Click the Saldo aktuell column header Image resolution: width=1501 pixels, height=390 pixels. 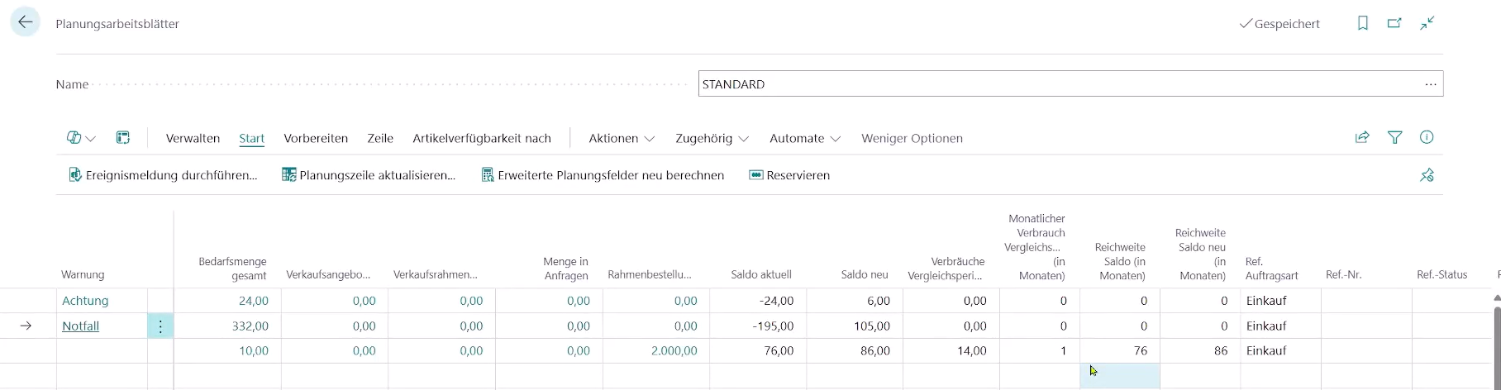click(x=761, y=274)
